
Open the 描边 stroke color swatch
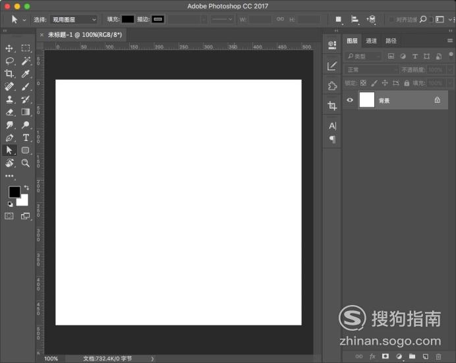158,19
